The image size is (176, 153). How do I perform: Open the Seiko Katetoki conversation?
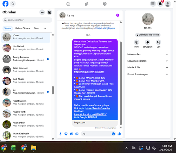[26, 70]
